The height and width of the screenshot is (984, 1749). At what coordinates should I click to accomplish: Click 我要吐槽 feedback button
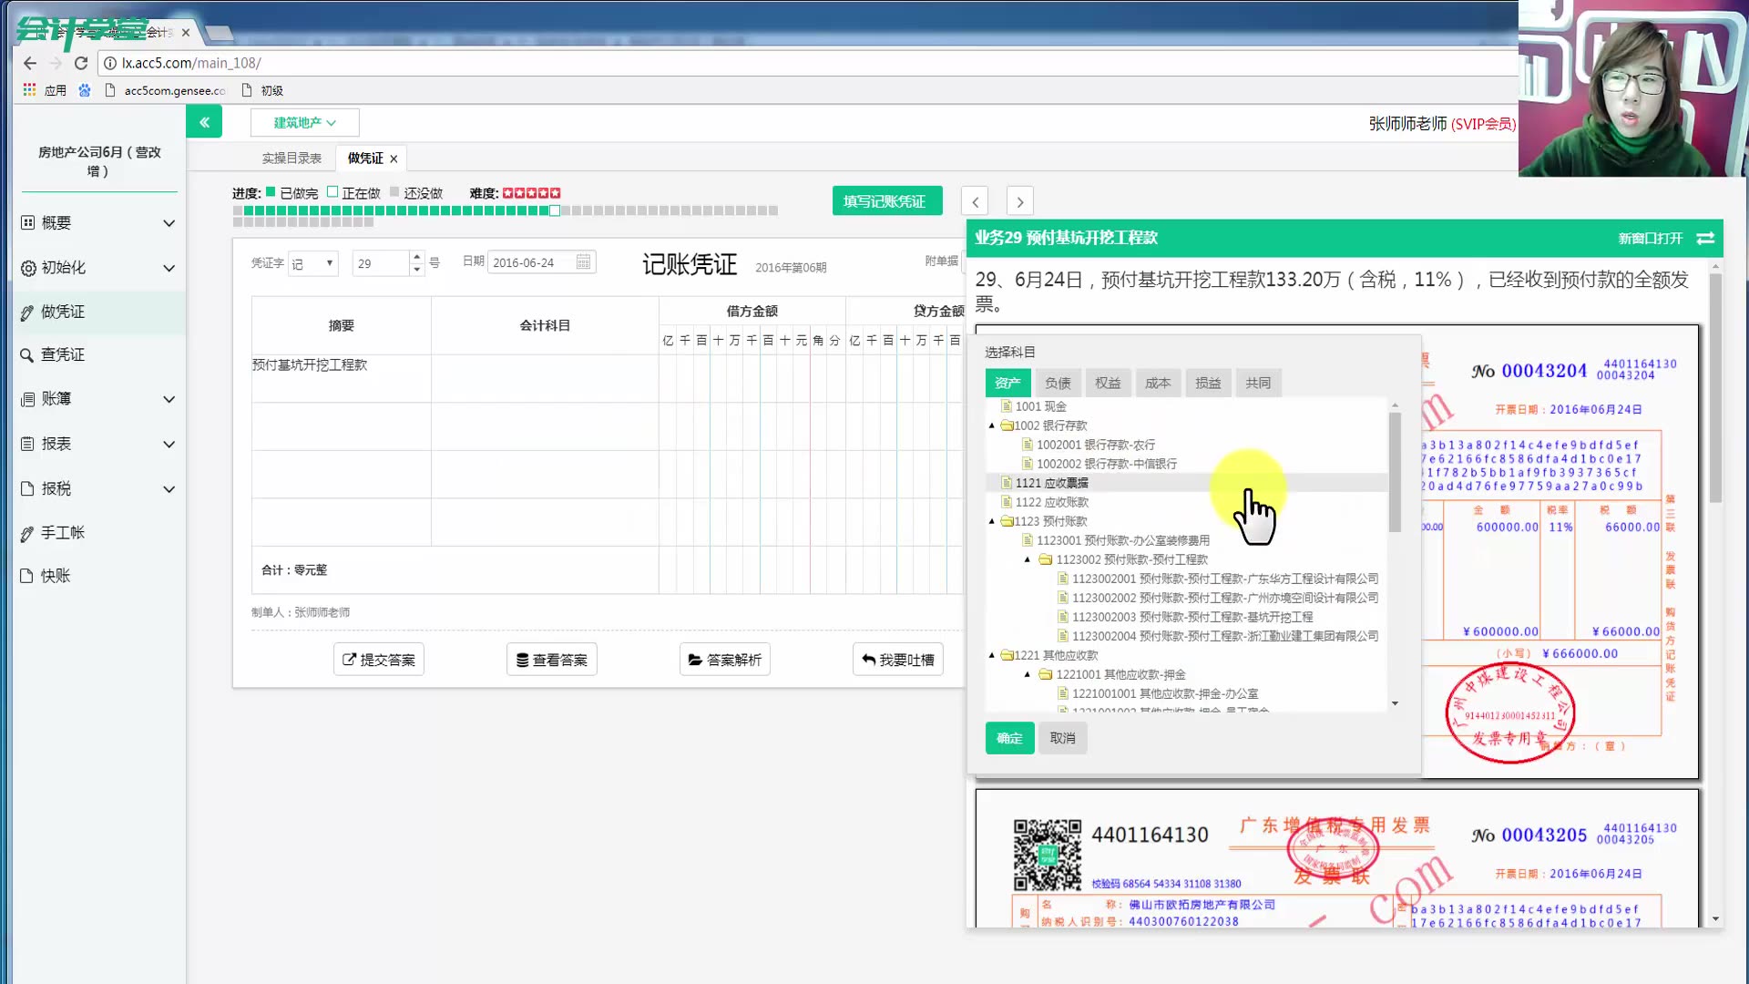898,660
